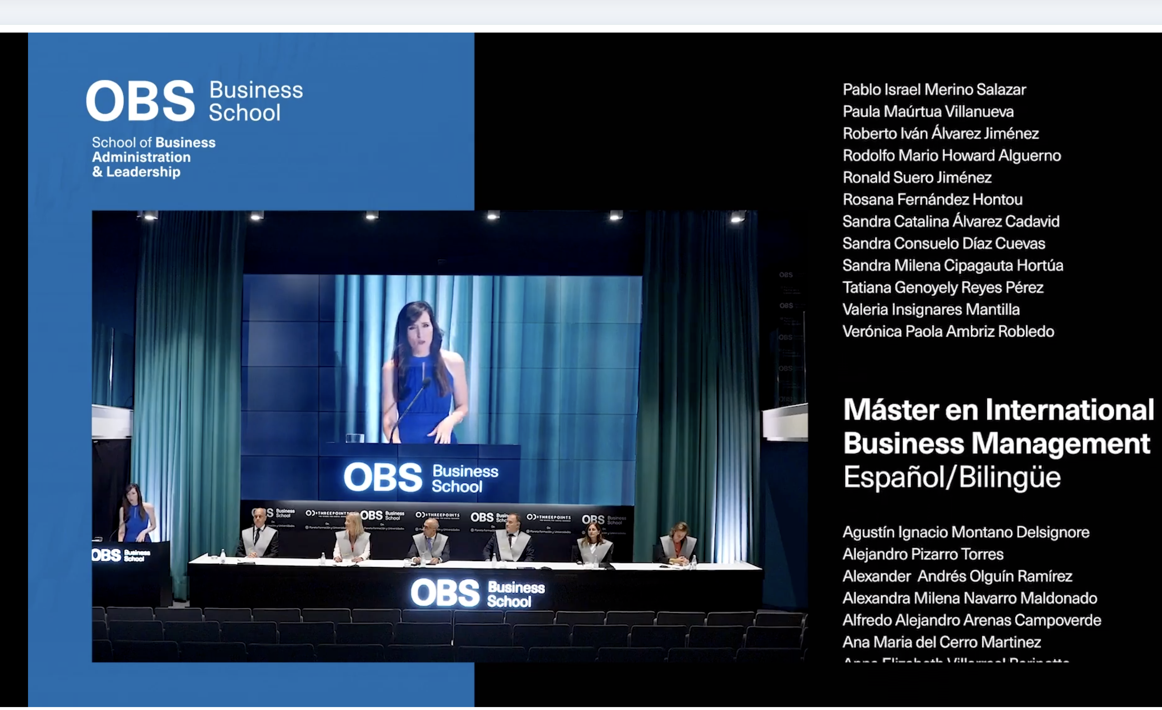Select 'Sandra Milena Cipagauta Hortúa'
Screen dimensions: 1162x710
tap(952, 265)
